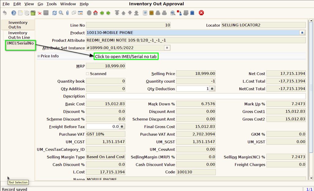Go to Previous record arrow icon
314x191 pixels.
coord(124,13)
